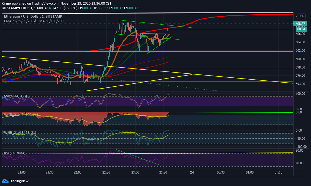Image resolution: width=311 pixels, height=186 pixels.
Task: Click the +47.11 (+8.39%) change value
Action: pyautogui.click(x=65, y=8)
